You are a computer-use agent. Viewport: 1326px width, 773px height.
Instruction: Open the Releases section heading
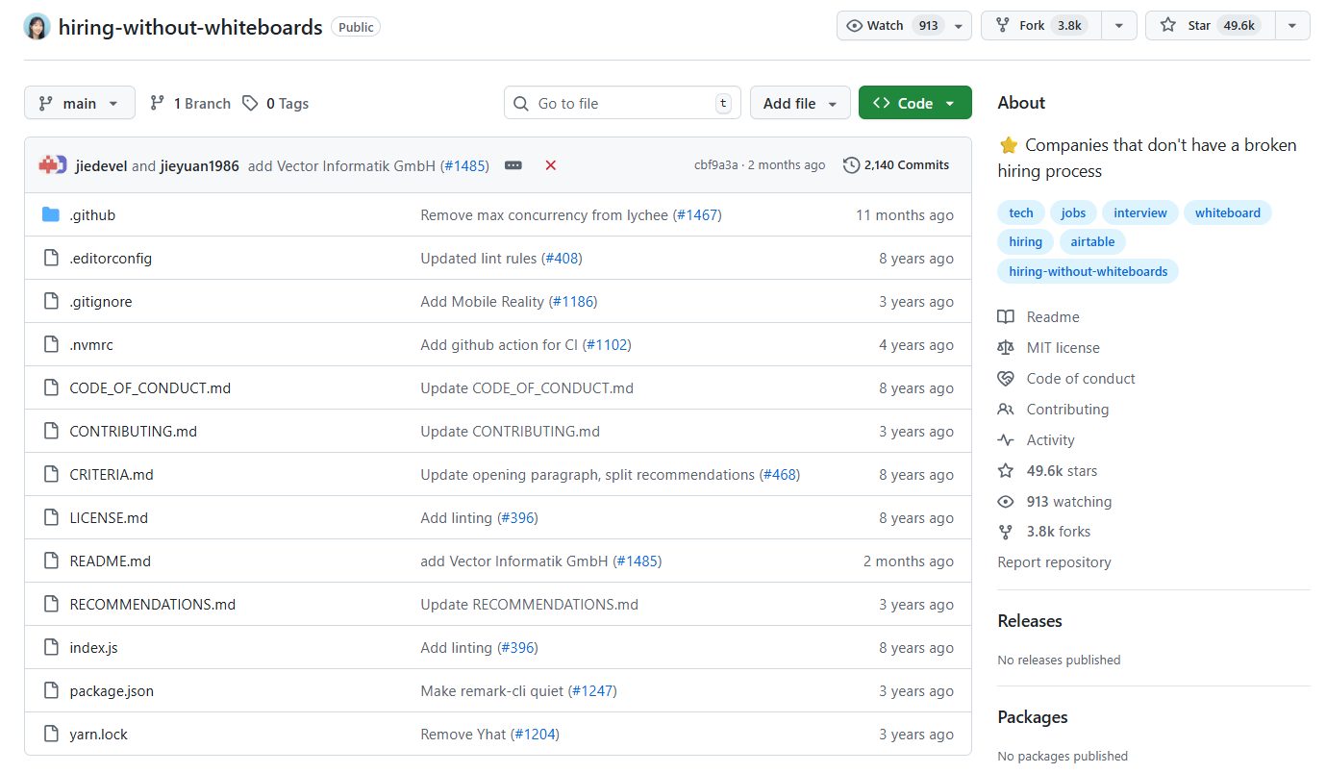point(1030,620)
